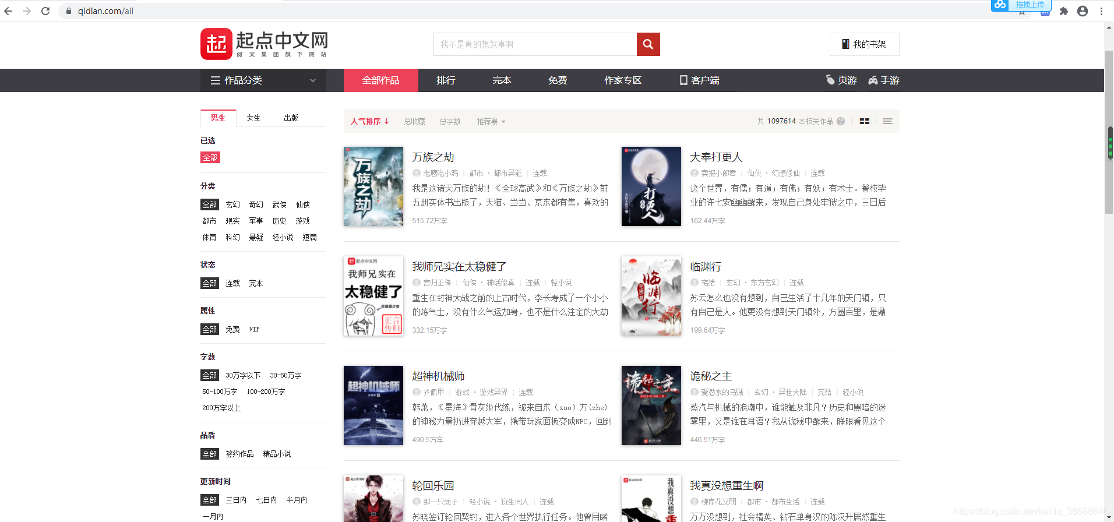Open 排行 ranking tab

(446, 80)
